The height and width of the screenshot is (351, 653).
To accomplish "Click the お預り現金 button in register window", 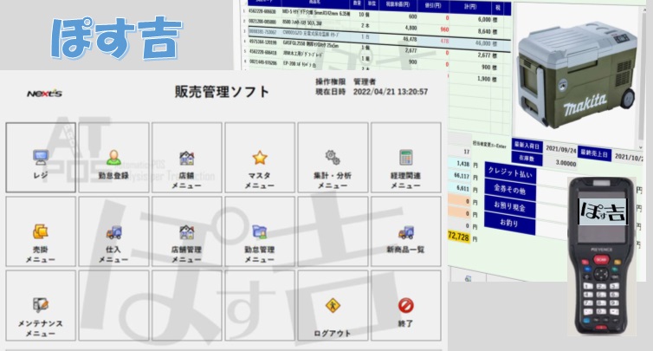I will 510,207.
